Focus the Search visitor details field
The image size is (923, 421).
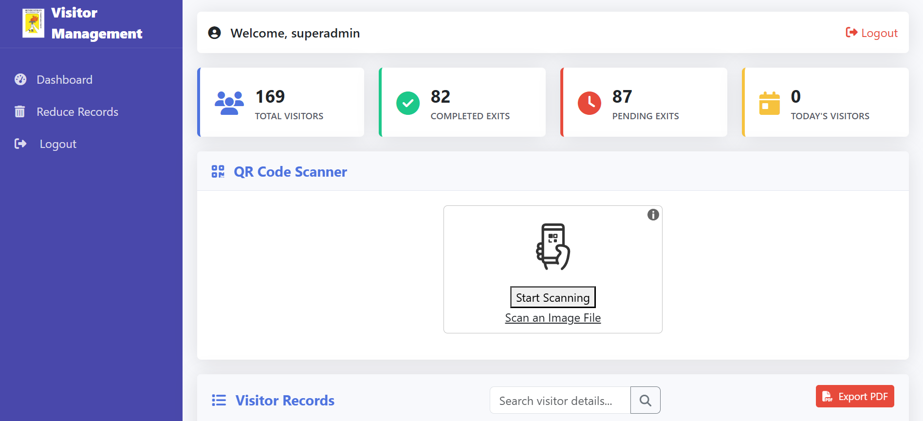click(560, 400)
